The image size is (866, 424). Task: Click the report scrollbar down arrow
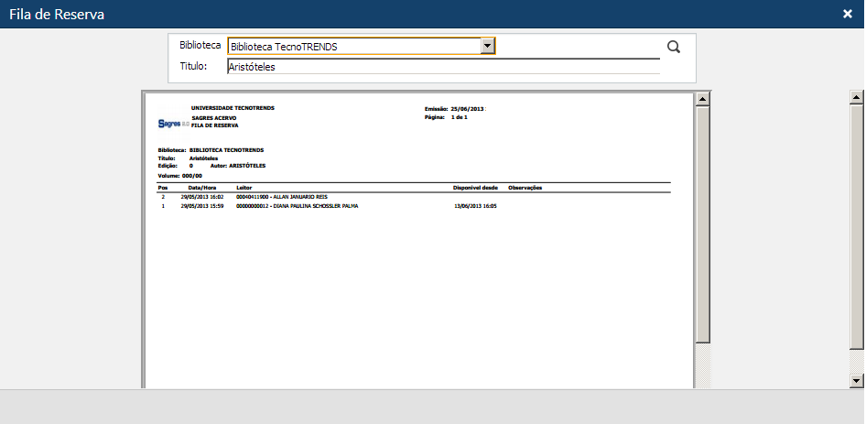pyautogui.click(x=702, y=380)
